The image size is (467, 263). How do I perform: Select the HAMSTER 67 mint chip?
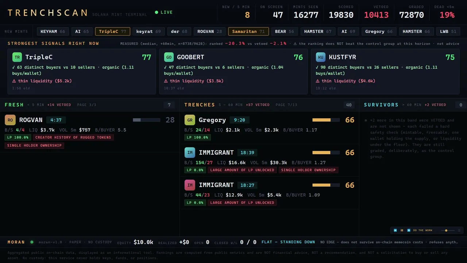click(318, 31)
